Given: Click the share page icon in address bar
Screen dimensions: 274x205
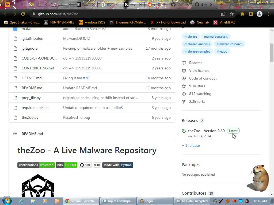Looking at the screenshot, I should pos(223,14).
